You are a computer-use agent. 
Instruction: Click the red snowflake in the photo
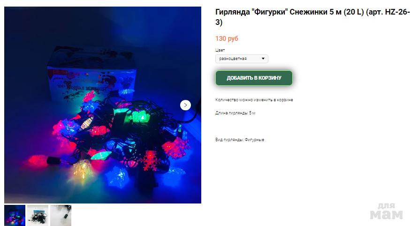click(150, 160)
